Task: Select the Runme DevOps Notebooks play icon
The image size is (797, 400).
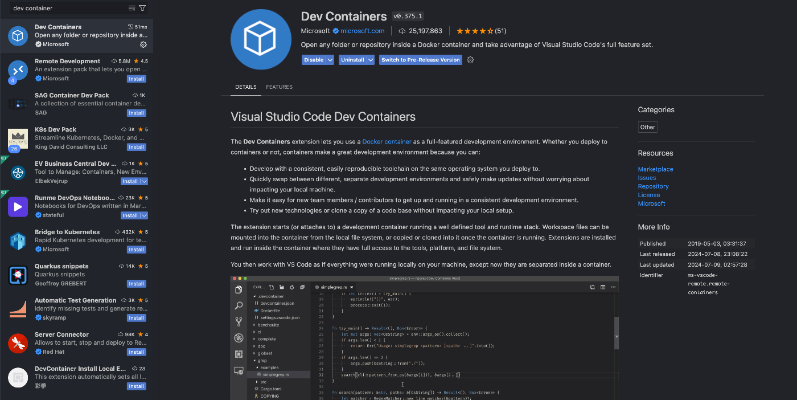Action: coord(18,207)
